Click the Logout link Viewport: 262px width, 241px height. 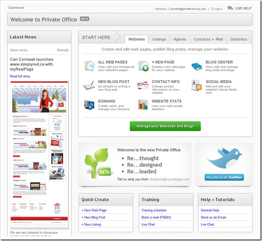(218, 9)
